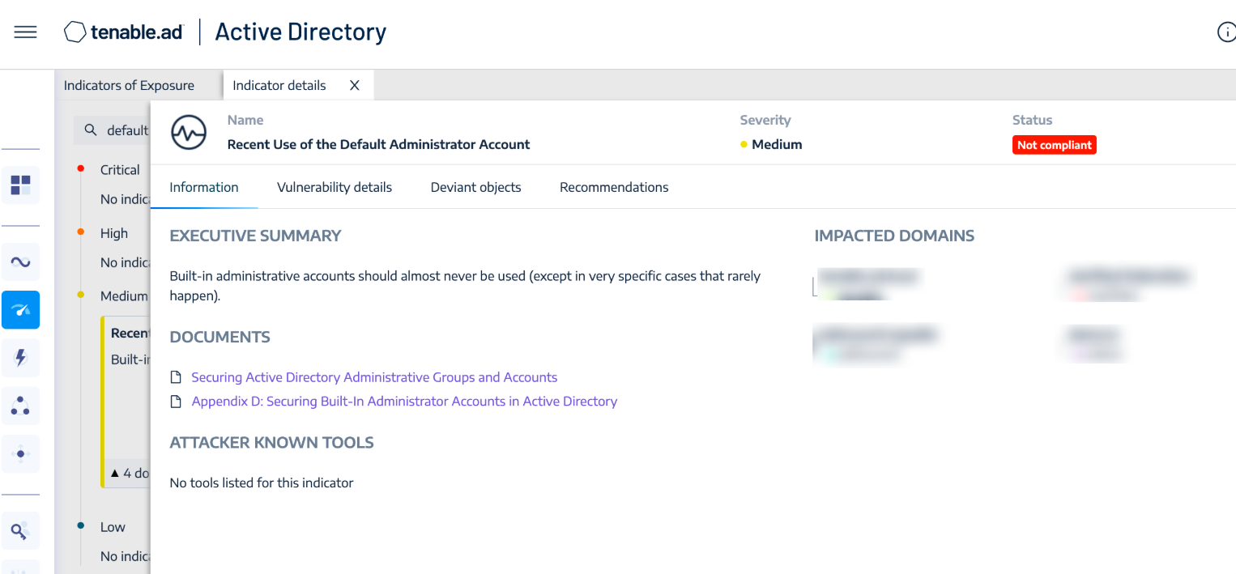The image size is (1236, 574).
Task: Click the info icon at top right
Action: click(1225, 32)
